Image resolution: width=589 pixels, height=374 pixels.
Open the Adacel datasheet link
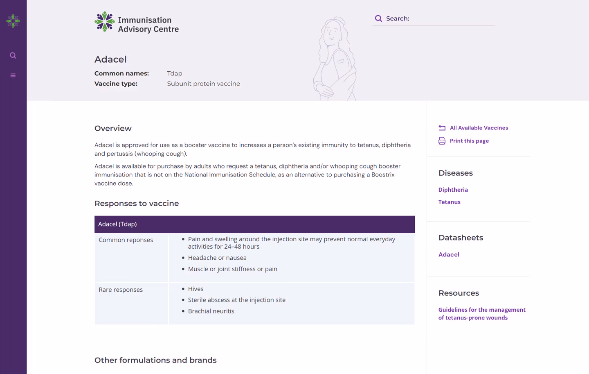[x=449, y=254]
